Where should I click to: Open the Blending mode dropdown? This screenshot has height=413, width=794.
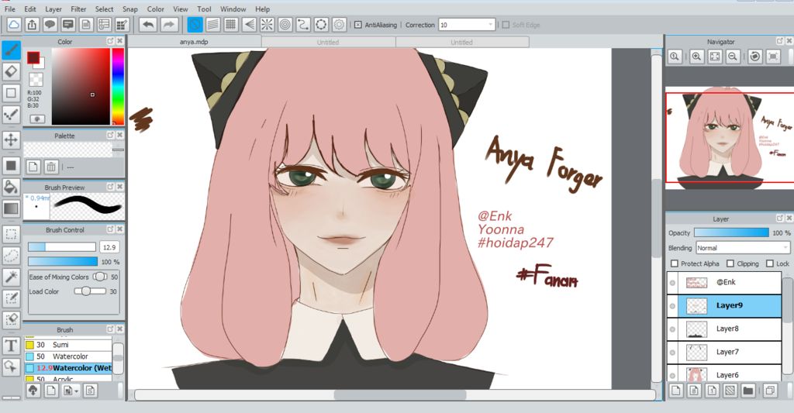click(743, 248)
